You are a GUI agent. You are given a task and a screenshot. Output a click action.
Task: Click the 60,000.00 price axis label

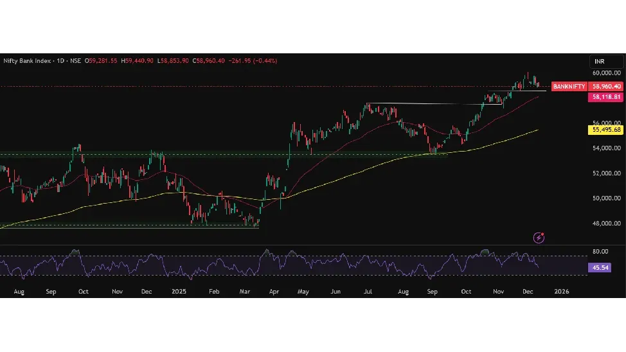(x=606, y=73)
